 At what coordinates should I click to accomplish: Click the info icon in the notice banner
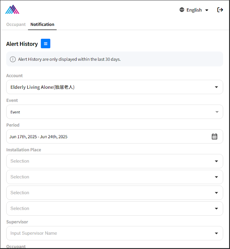tap(13, 59)
